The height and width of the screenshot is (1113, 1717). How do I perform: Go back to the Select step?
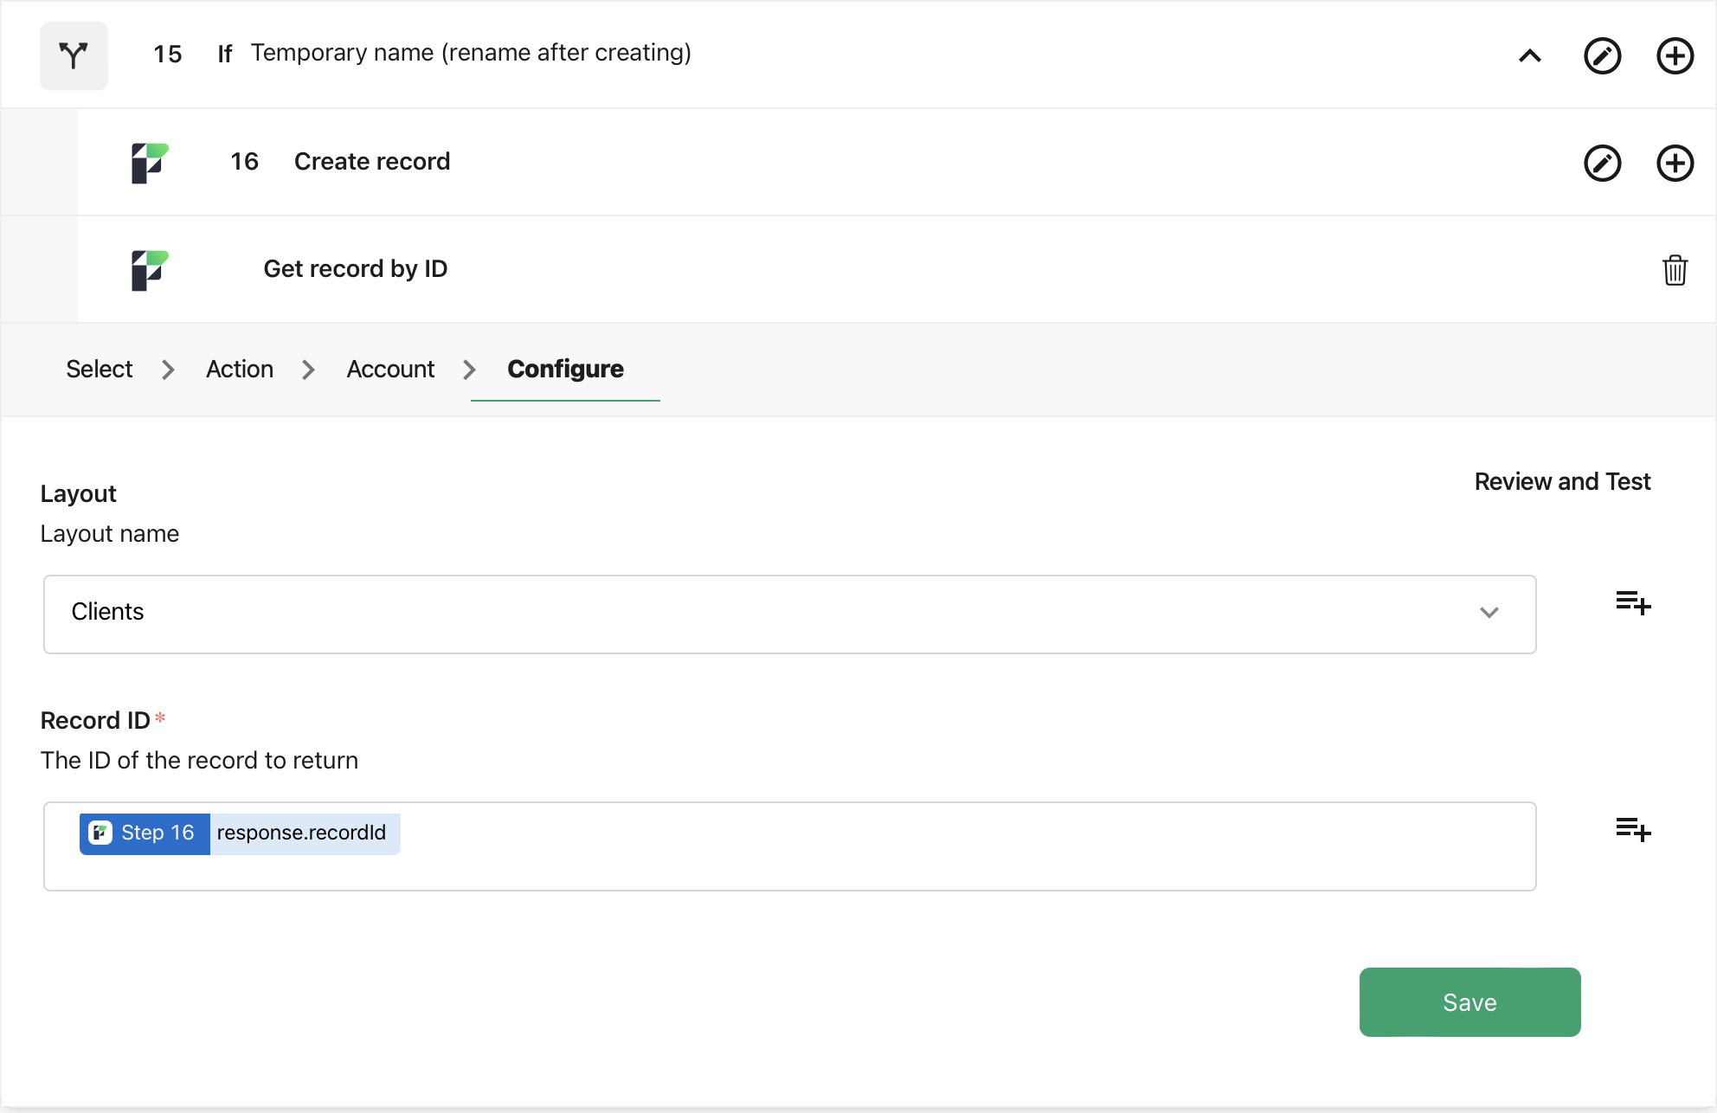pos(99,369)
